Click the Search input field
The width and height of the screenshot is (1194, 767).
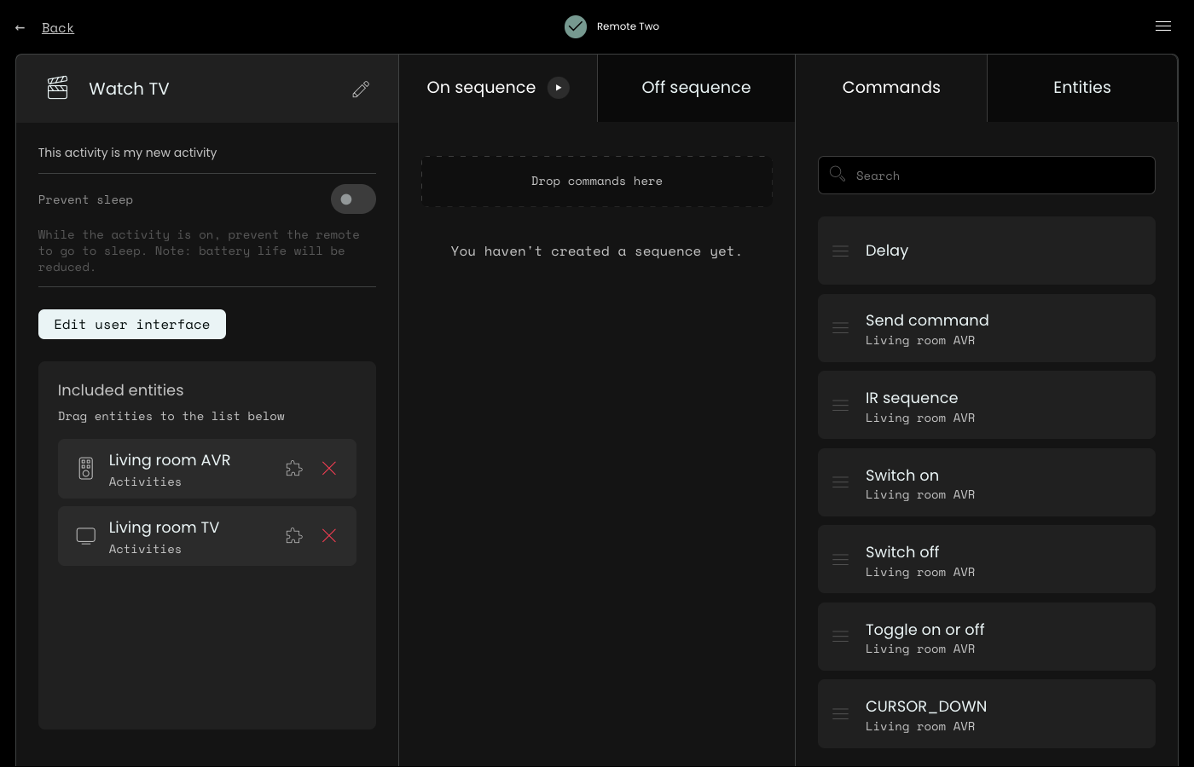tap(987, 176)
